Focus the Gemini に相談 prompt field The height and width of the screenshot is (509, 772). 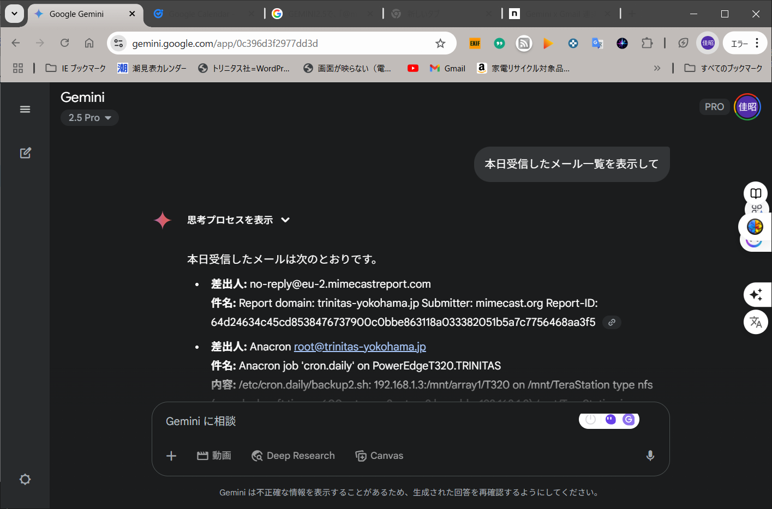[x=366, y=421]
